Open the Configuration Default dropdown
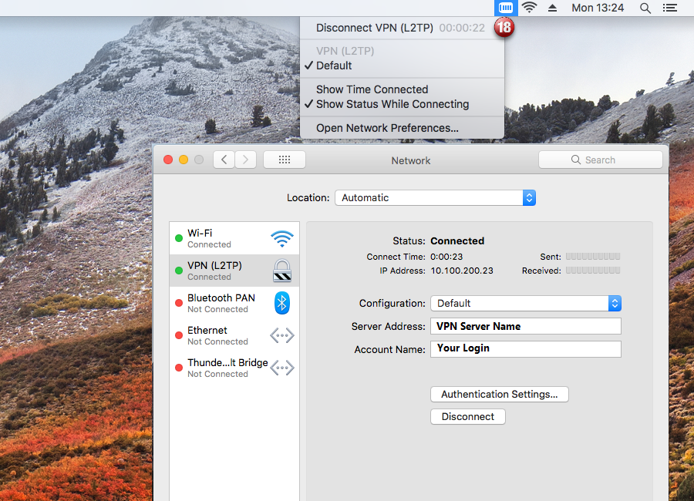 [526, 303]
